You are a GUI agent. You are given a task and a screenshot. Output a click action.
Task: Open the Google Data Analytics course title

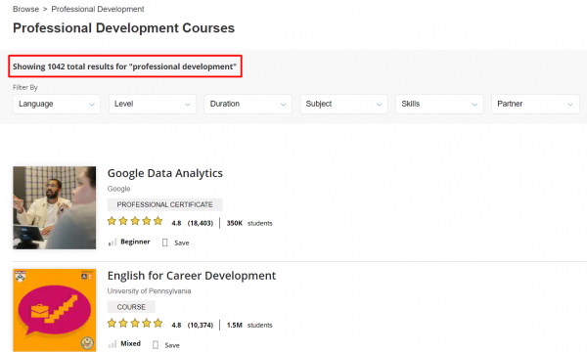click(x=165, y=173)
